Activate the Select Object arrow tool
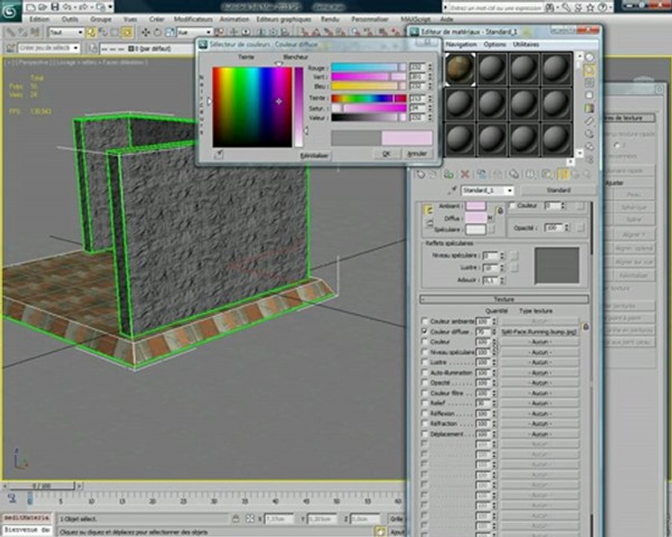672x537 pixels. pos(91,33)
